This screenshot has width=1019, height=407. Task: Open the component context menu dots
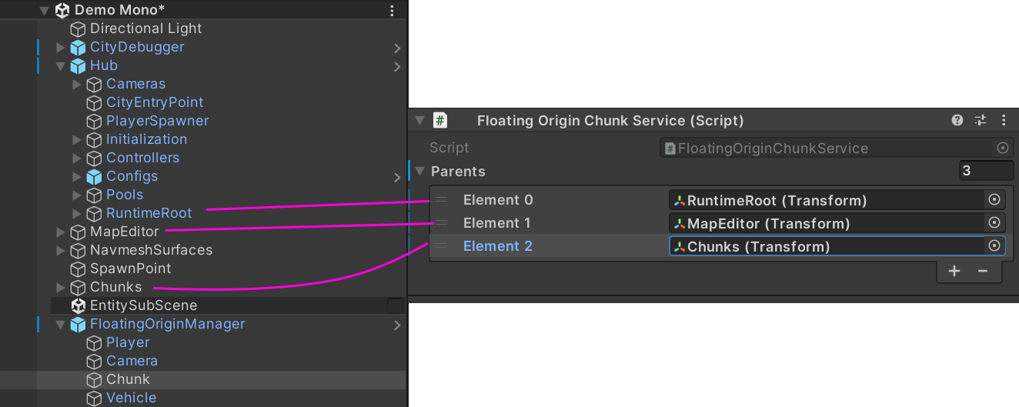1003,120
